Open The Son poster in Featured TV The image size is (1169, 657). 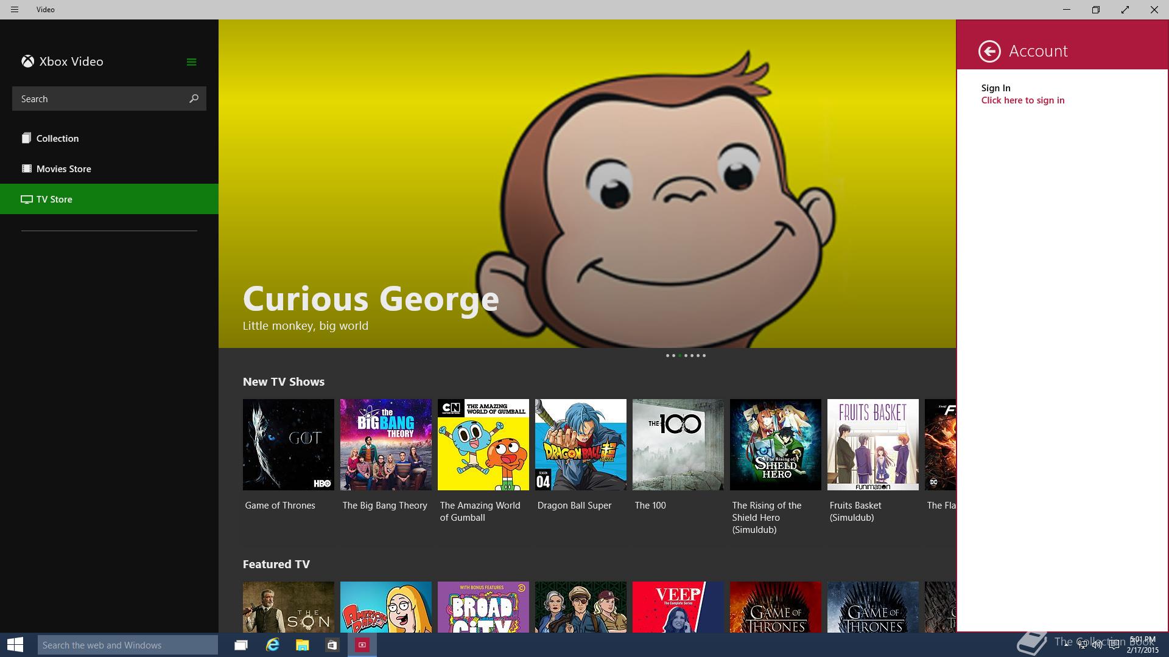(x=289, y=607)
